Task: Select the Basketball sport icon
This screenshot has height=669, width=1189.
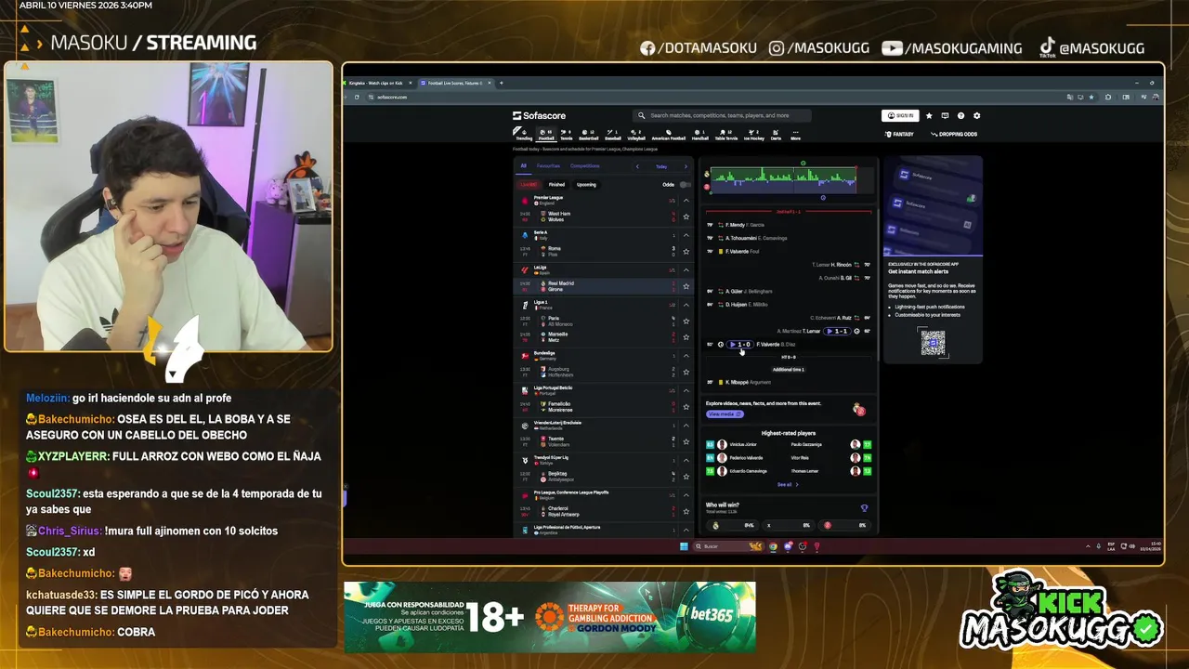Action: coord(588,135)
